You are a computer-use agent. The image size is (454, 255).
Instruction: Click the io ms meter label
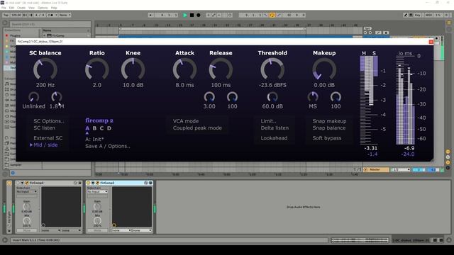click(x=405, y=53)
